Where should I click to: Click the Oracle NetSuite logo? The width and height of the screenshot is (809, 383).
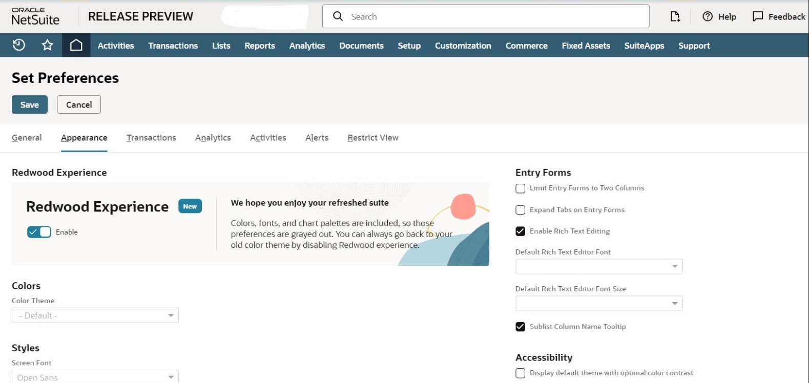(35, 16)
